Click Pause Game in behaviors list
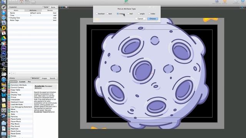Screen dimensions: 246x138 click(16, 119)
